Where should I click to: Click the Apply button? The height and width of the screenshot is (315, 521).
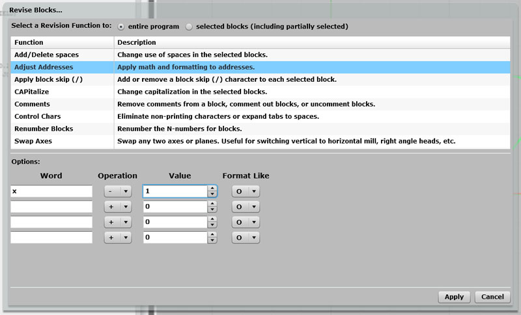[454, 297]
